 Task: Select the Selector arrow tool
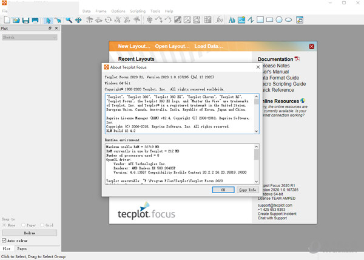(49, 20)
